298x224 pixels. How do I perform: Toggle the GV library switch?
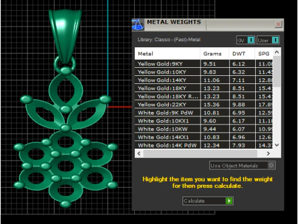pyautogui.click(x=246, y=40)
